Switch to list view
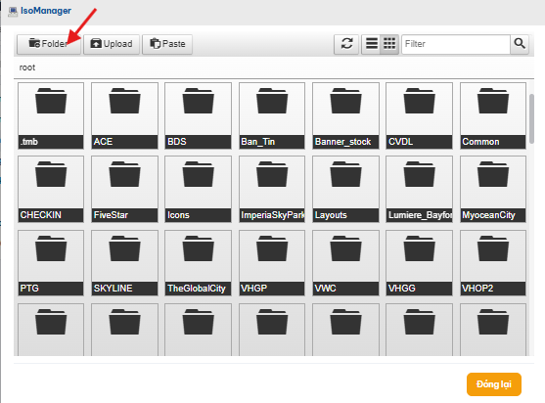 [372, 44]
